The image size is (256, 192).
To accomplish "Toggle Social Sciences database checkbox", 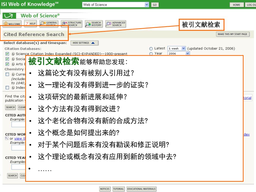I will click(7, 59).
